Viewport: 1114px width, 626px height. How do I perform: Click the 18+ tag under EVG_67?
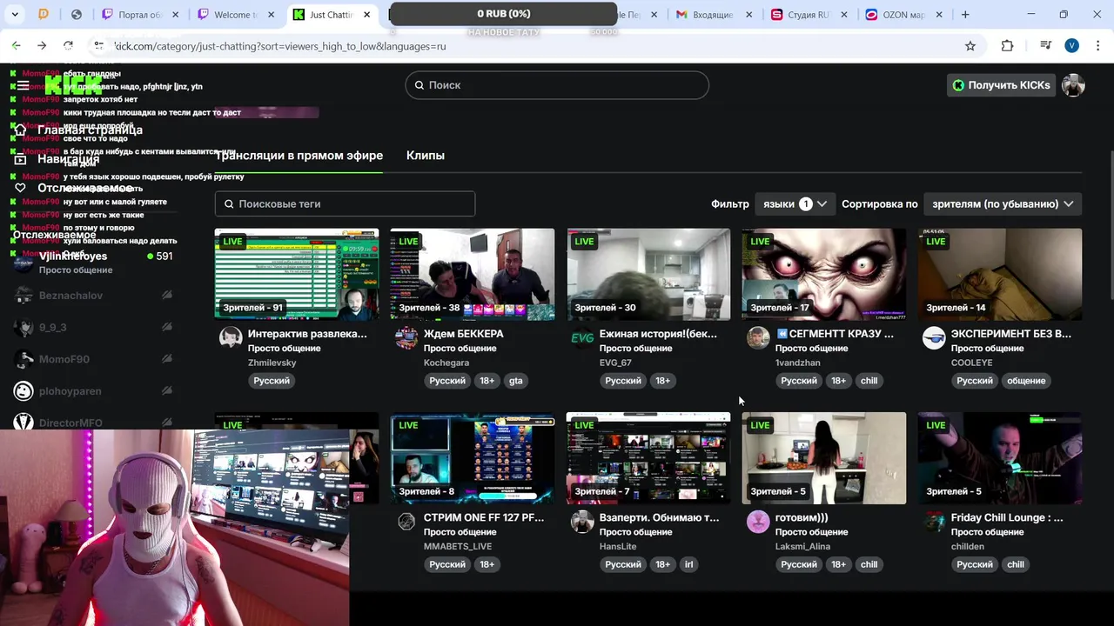click(662, 381)
